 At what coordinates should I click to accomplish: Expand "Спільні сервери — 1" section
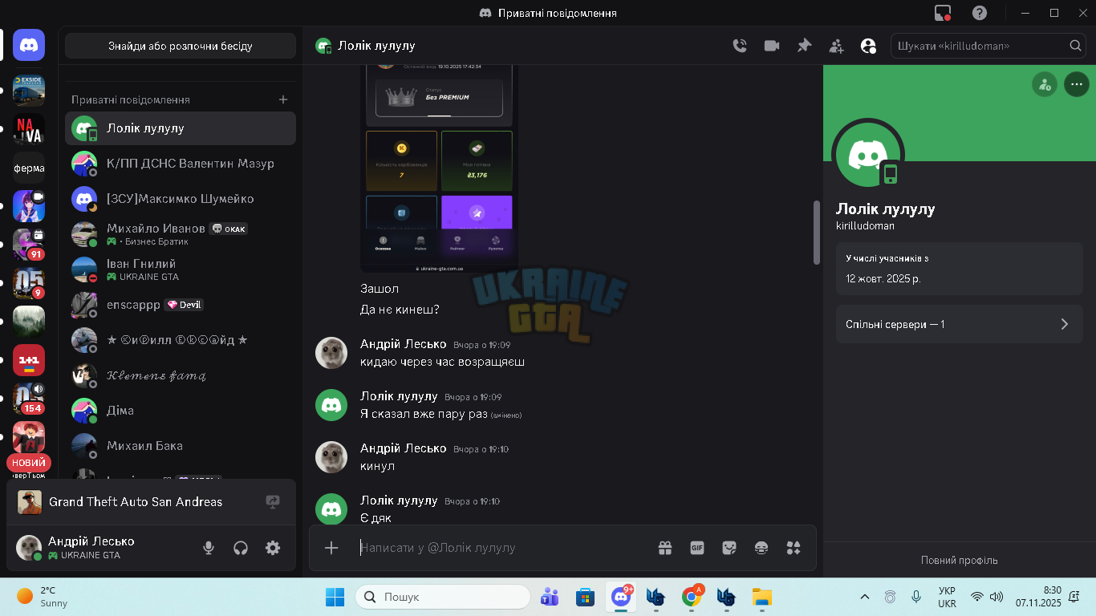(960, 324)
